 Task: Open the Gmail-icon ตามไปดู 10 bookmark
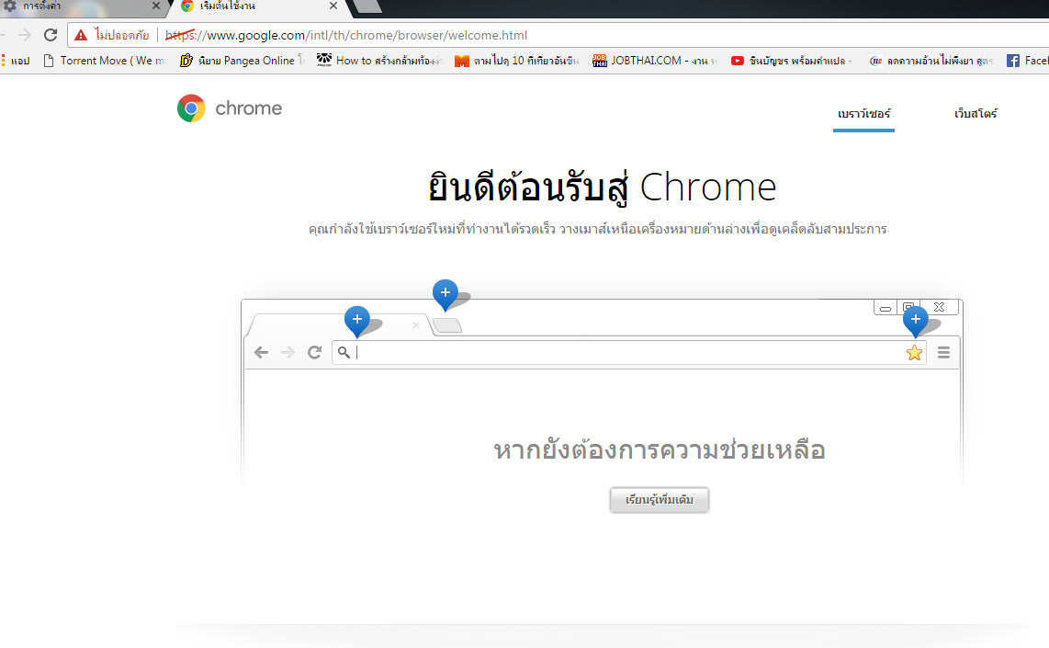click(517, 61)
